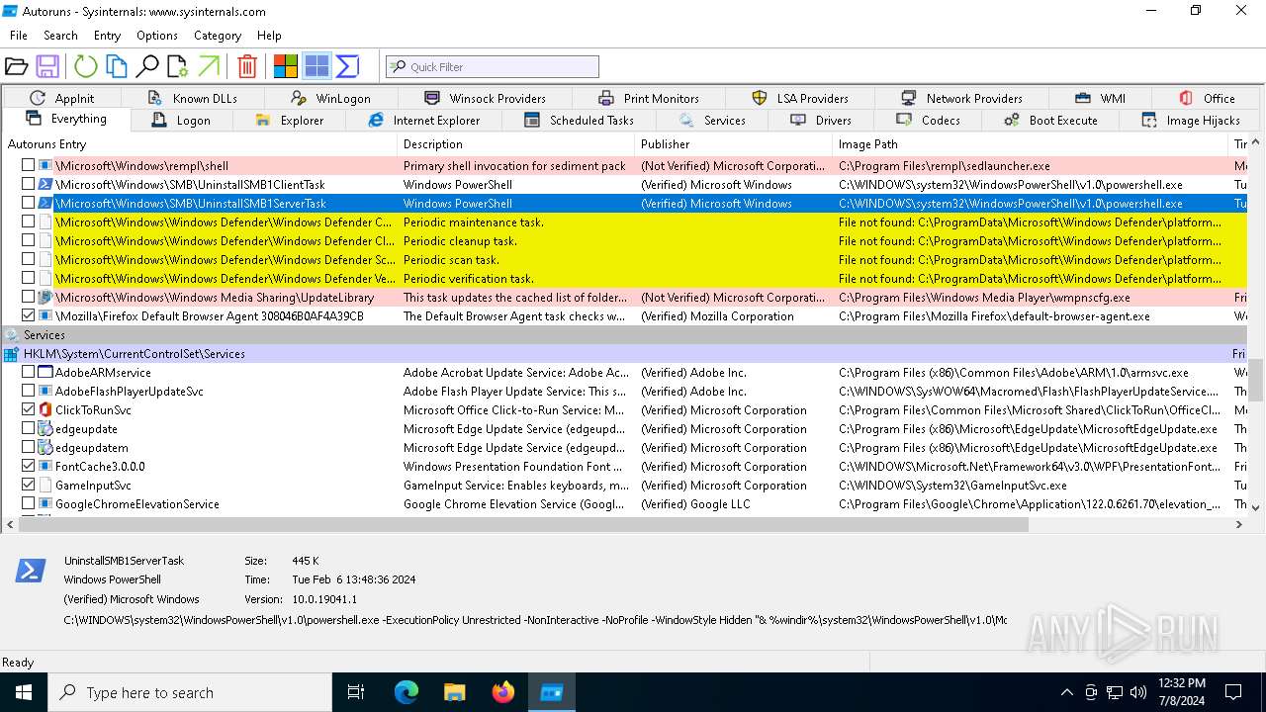Click inside the Quick Filter field
The height and width of the screenshot is (712, 1266).
tap(493, 66)
